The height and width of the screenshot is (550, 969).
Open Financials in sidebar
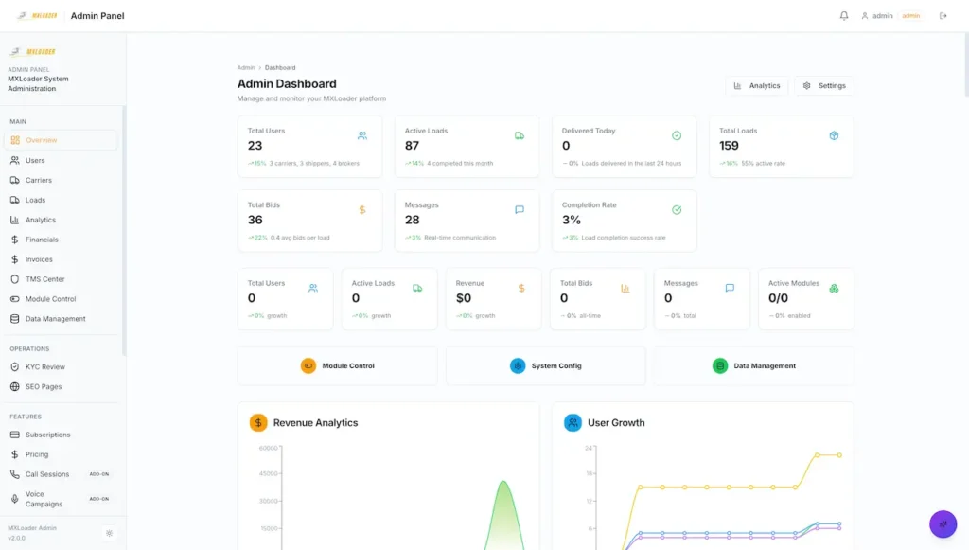pos(61,240)
